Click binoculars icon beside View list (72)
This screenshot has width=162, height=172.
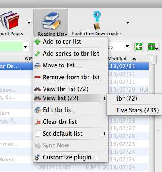coord(37,98)
